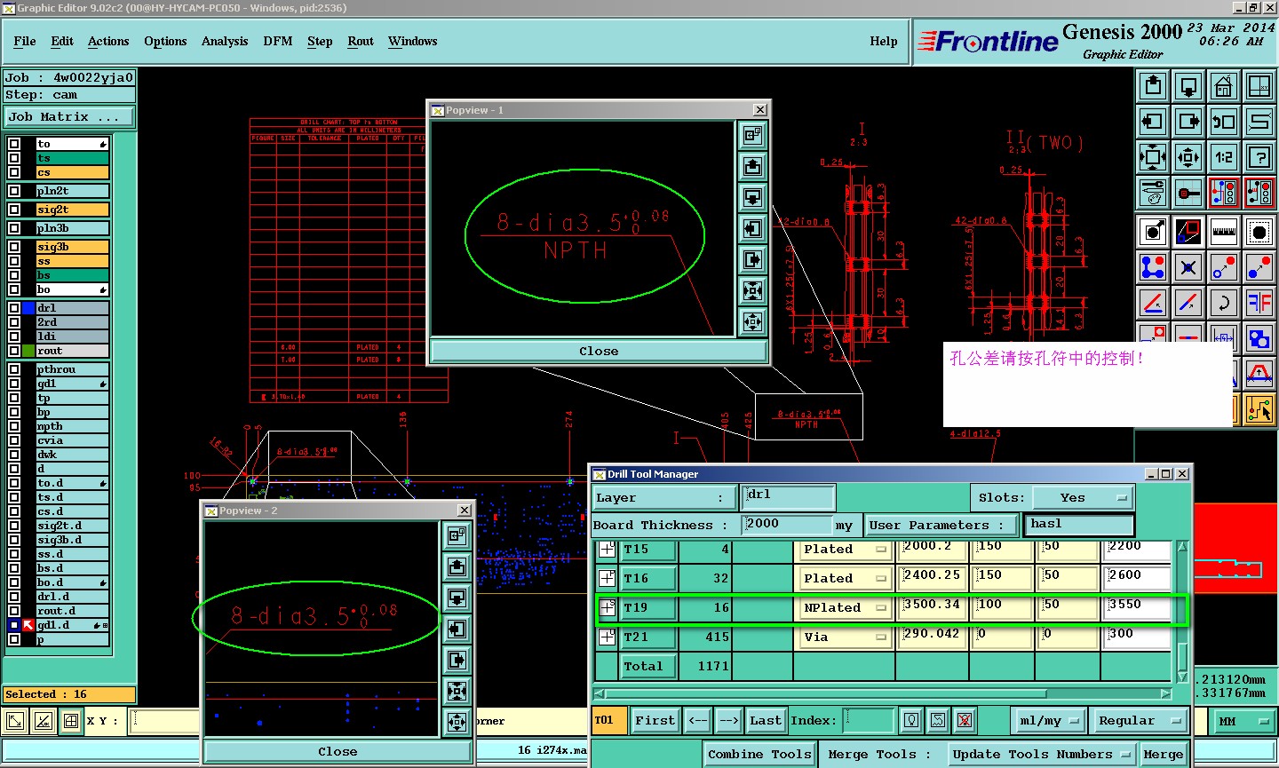Click the pan up view icon
This screenshot has height=768, width=1279.
(x=1153, y=86)
